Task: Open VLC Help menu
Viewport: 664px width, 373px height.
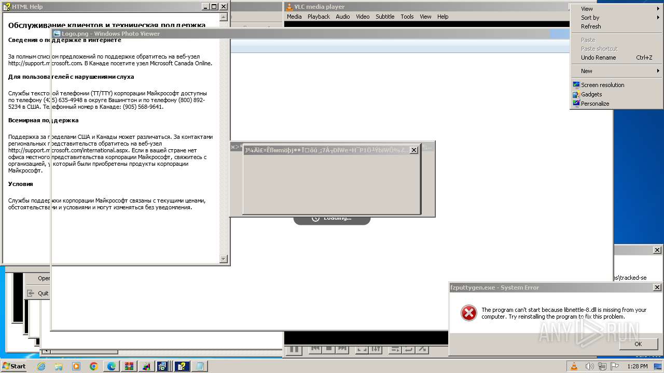Action: coord(442,17)
